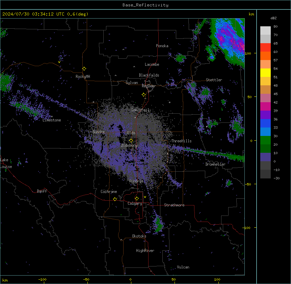Select the Blackfalds label
The width and height of the screenshot is (291, 284).
click(149, 75)
